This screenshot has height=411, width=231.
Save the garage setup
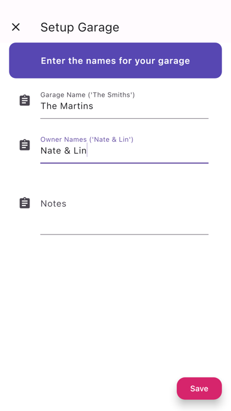(199, 389)
